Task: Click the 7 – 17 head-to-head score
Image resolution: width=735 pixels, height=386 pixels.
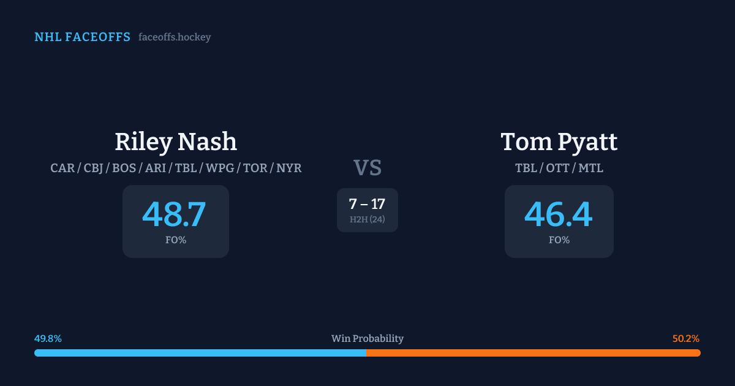Action: click(x=367, y=204)
